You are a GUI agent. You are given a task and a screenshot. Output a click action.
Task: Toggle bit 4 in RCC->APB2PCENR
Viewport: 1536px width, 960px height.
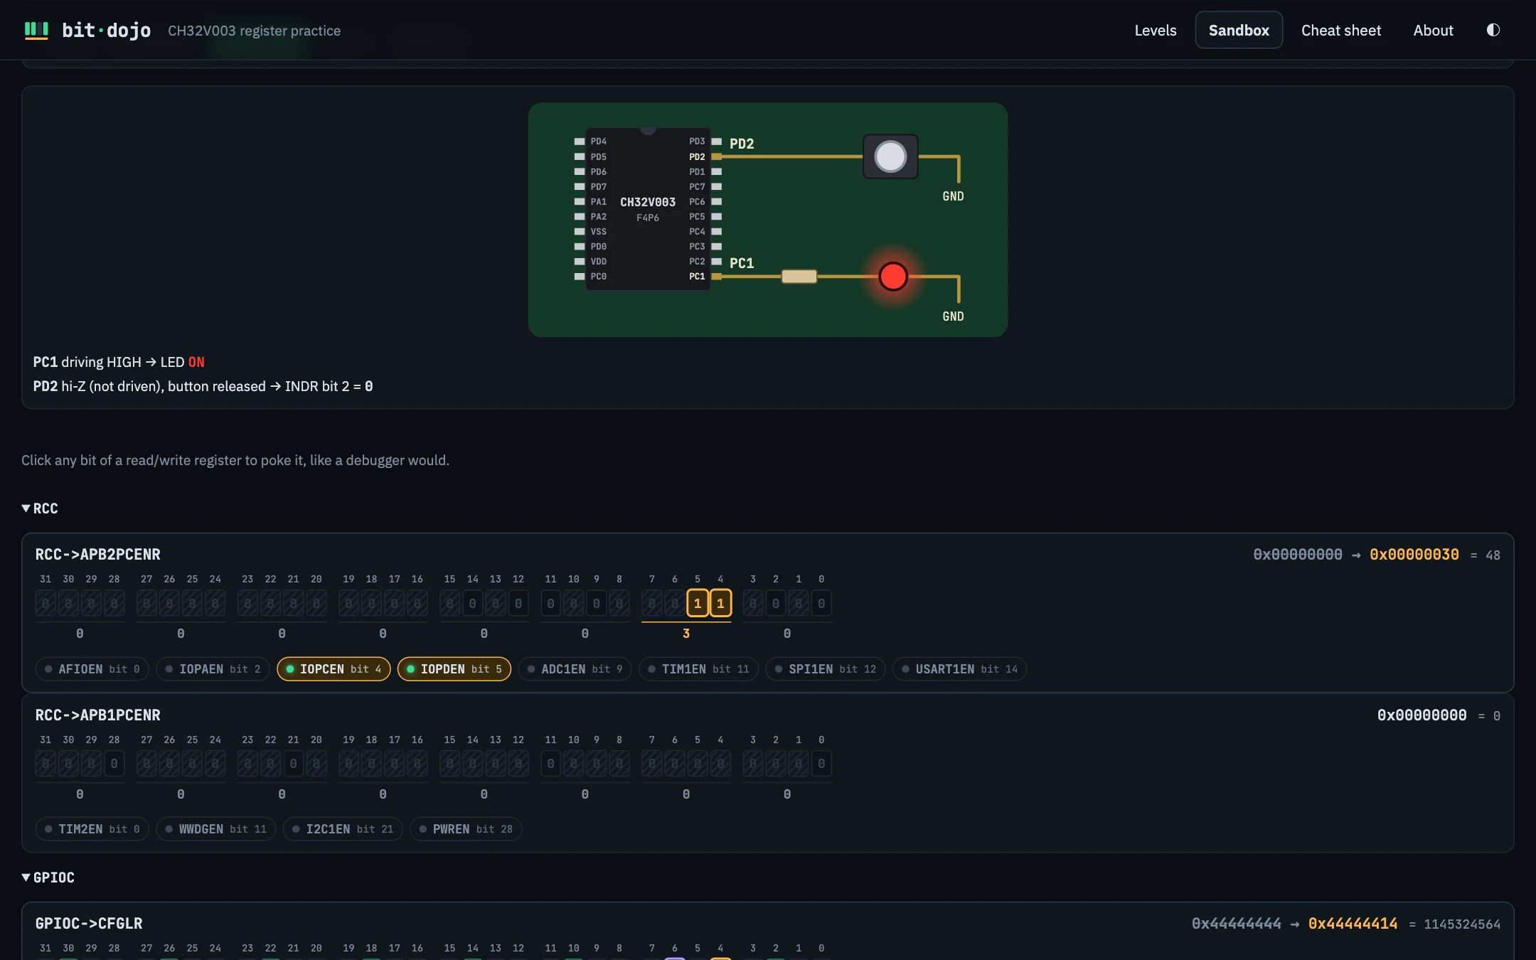pos(720,604)
